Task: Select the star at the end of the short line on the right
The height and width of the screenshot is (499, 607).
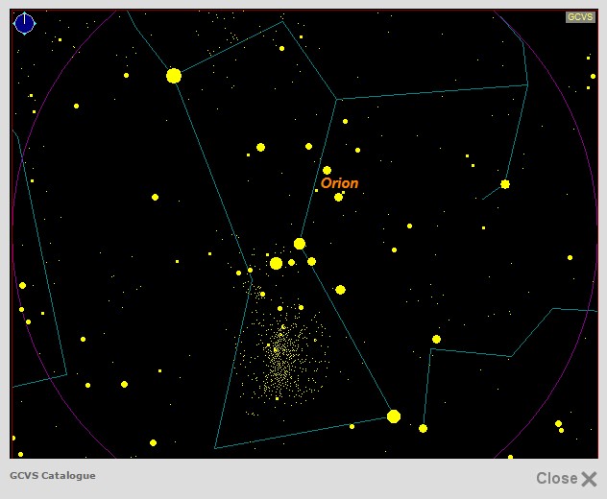Action: (x=505, y=184)
